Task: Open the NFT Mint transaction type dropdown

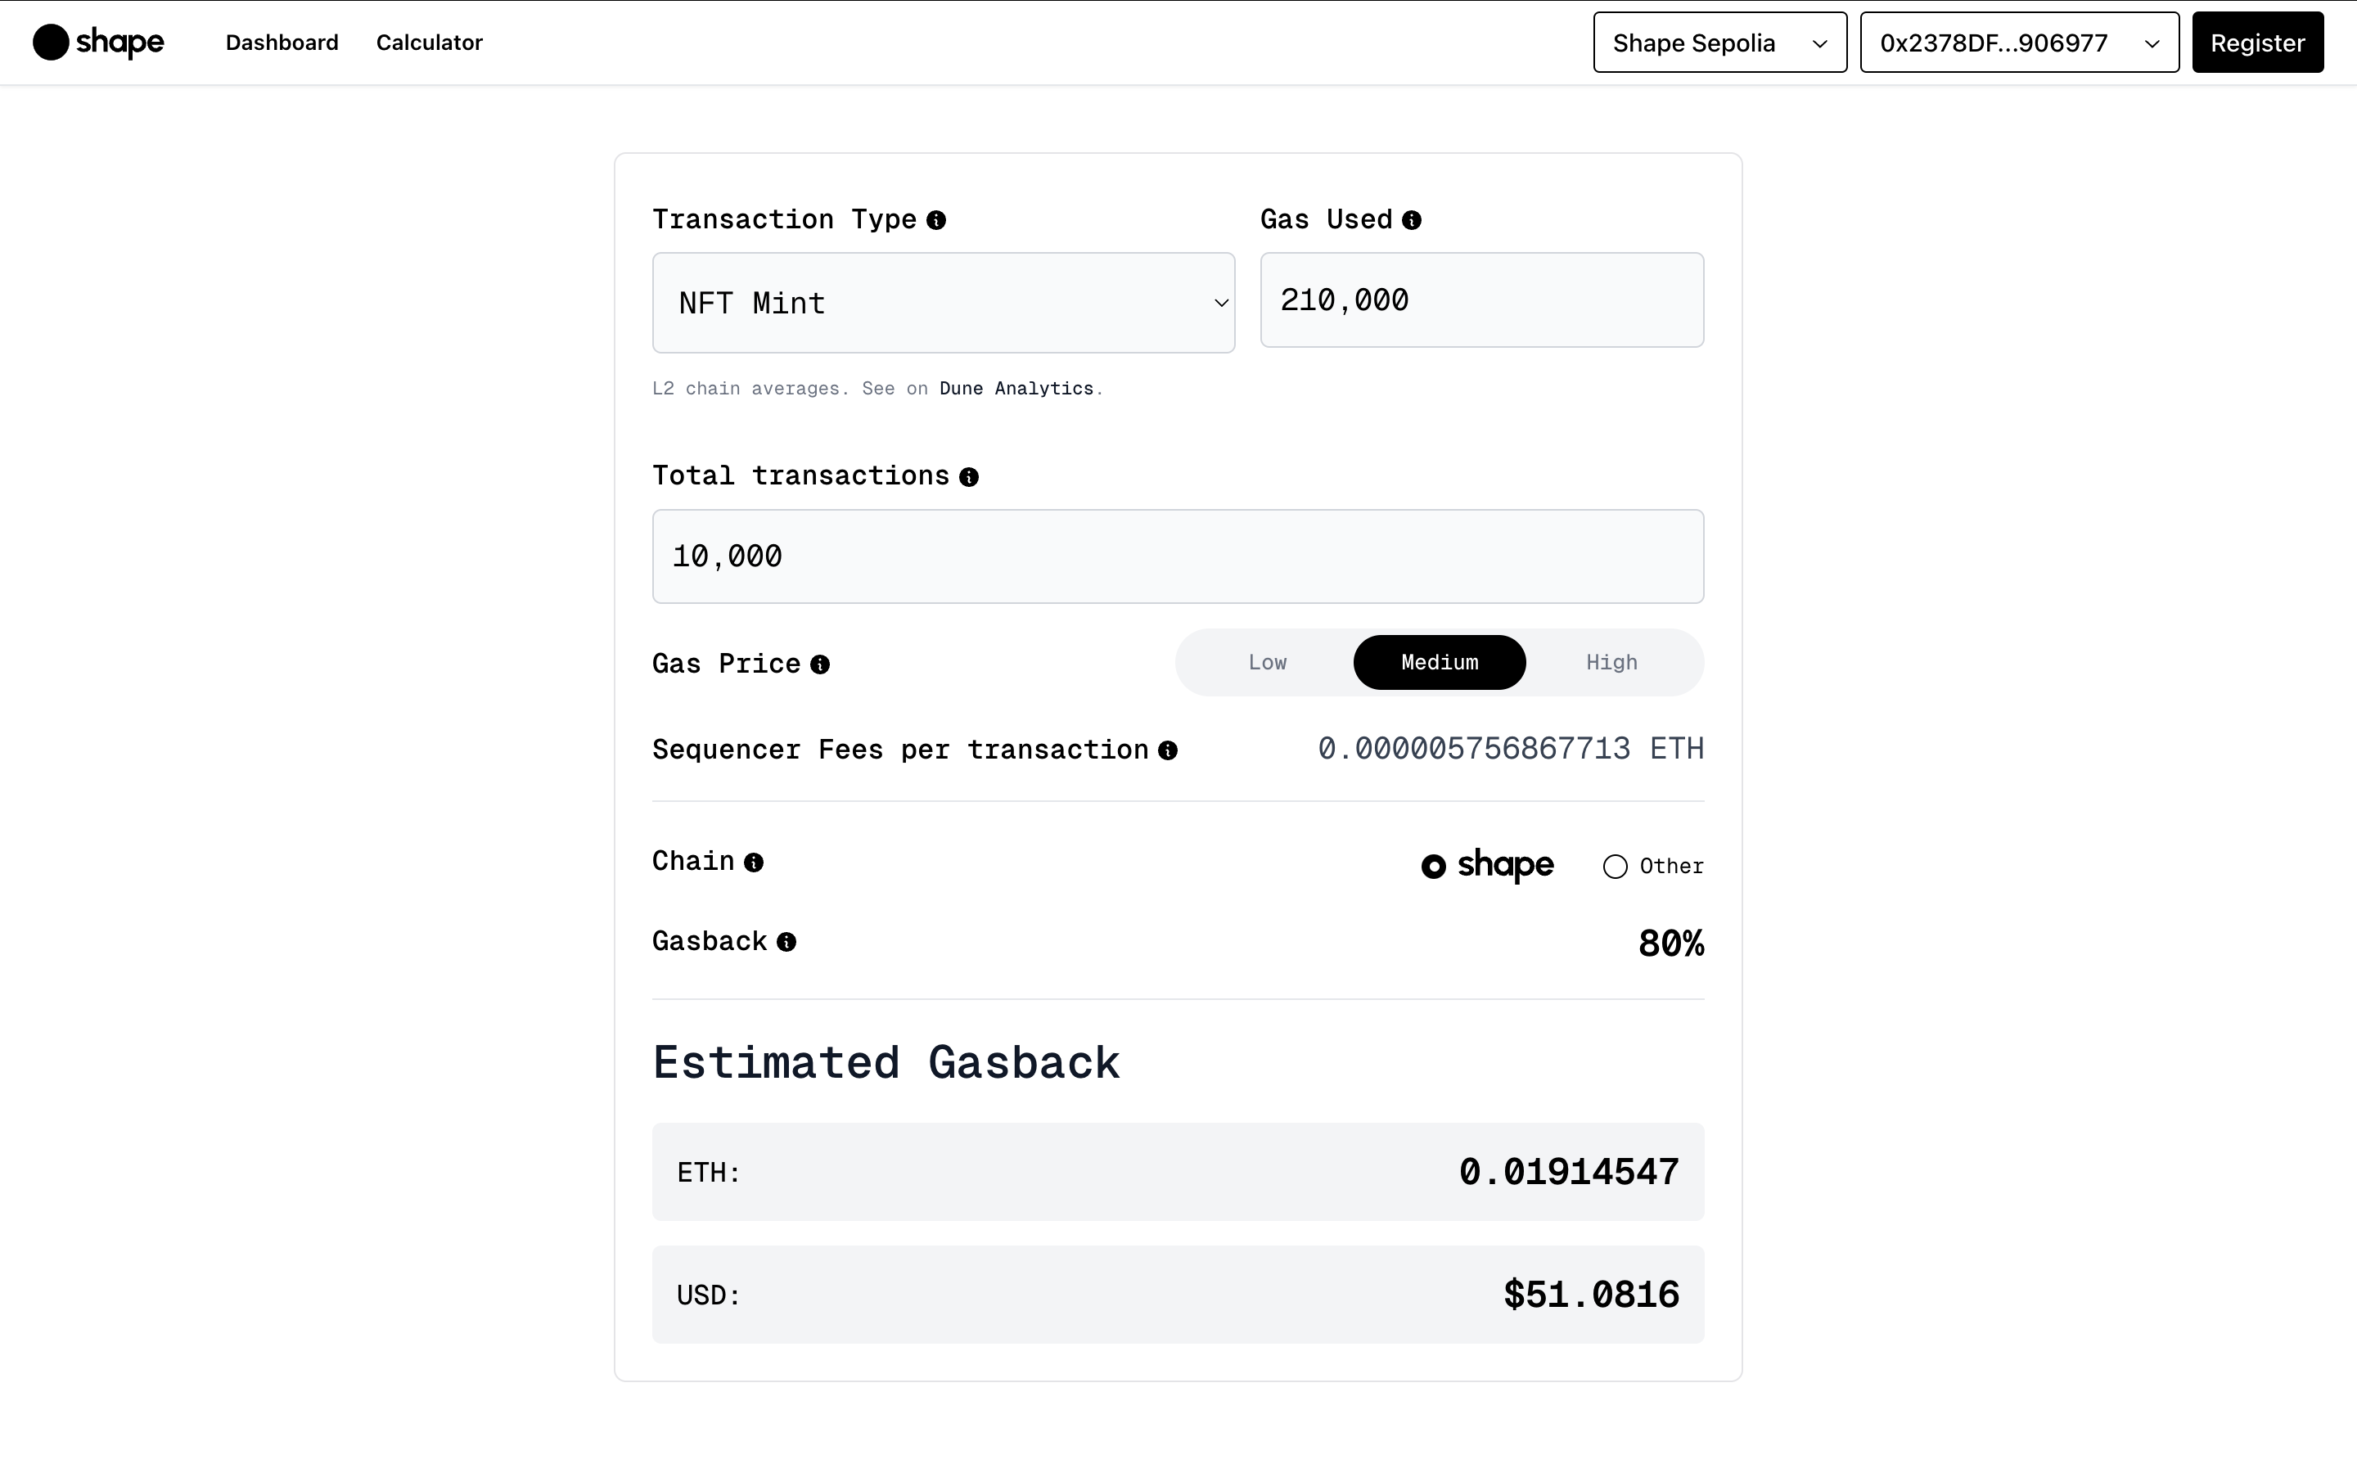Action: pyautogui.click(x=943, y=303)
